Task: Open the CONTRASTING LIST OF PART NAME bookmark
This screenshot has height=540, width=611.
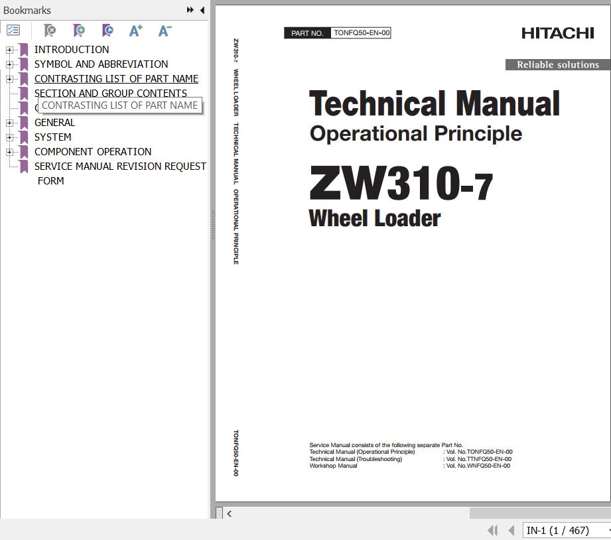Action: 116,79
